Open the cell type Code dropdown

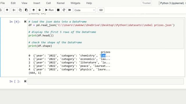(x=85, y=10)
